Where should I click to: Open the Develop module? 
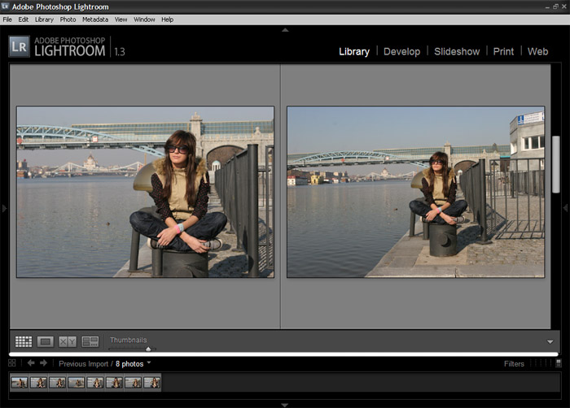coord(401,51)
